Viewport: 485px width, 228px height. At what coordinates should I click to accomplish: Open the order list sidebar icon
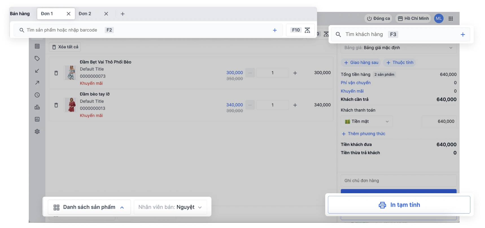point(37,46)
